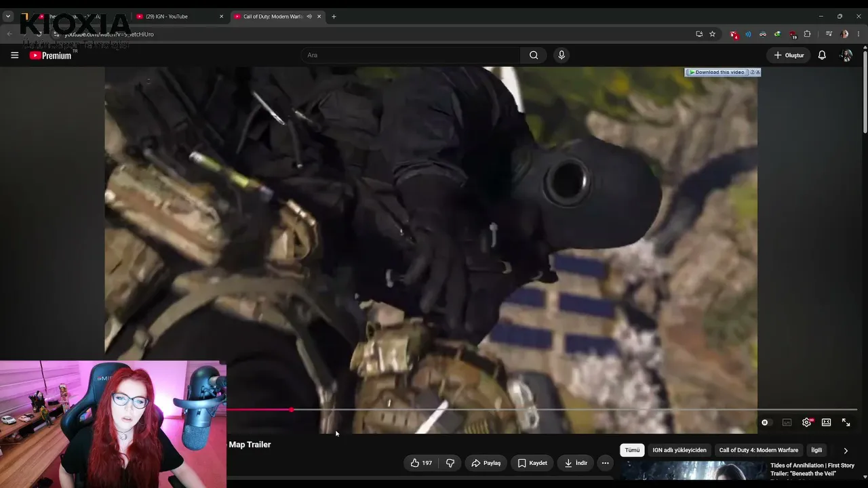Open a new browser tab
This screenshot has width=868, height=488.
coord(334,16)
